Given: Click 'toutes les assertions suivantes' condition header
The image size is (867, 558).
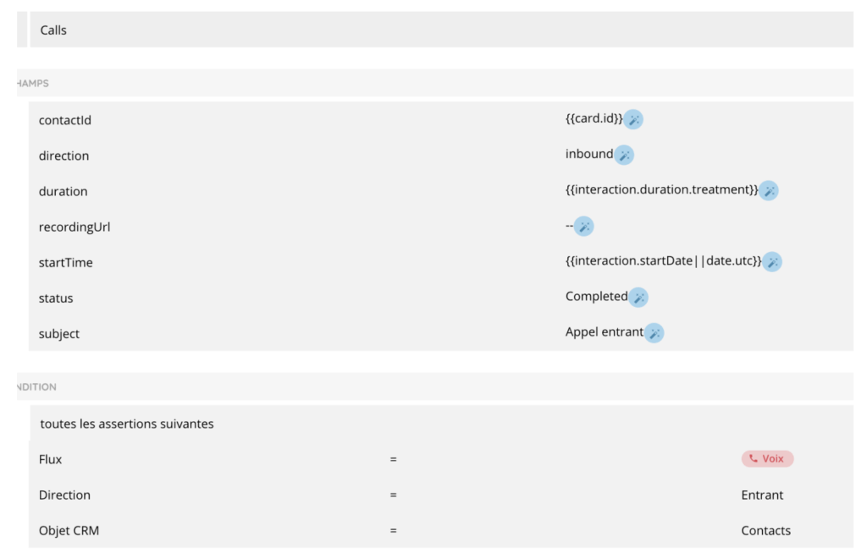Looking at the screenshot, I should pos(127,424).
